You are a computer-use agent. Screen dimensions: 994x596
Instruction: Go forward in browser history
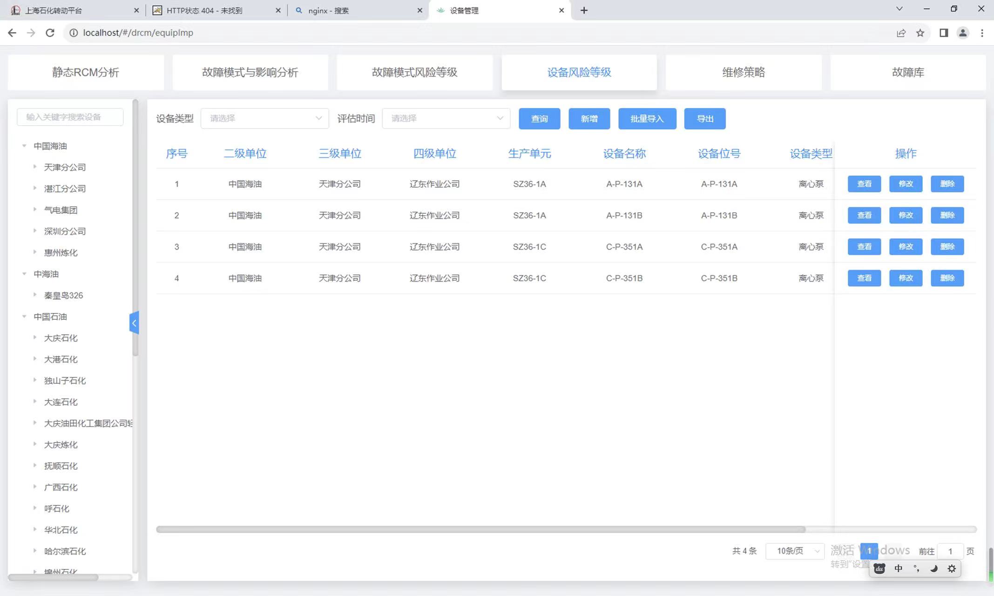(x=31, y=33)
